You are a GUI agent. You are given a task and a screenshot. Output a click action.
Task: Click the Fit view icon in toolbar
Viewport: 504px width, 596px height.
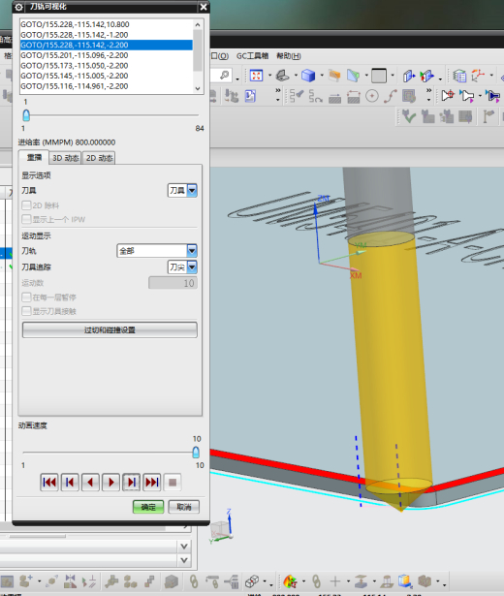(256, 76)
